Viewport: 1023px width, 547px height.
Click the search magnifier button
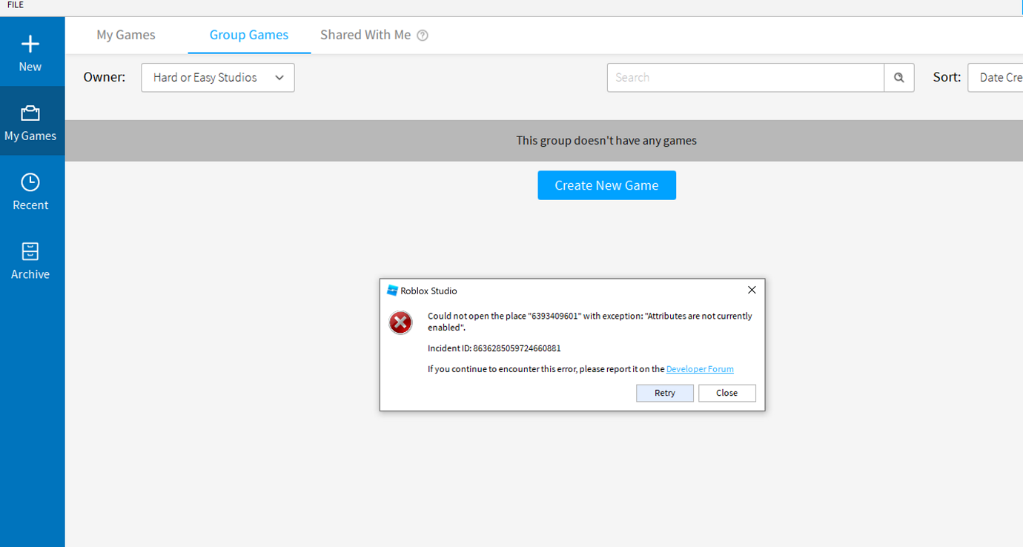coord(899,78)
